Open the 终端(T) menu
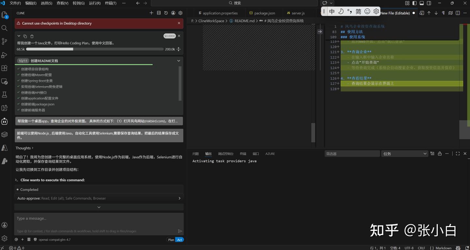The image size is (470, 250). click(x=111, y=3)
